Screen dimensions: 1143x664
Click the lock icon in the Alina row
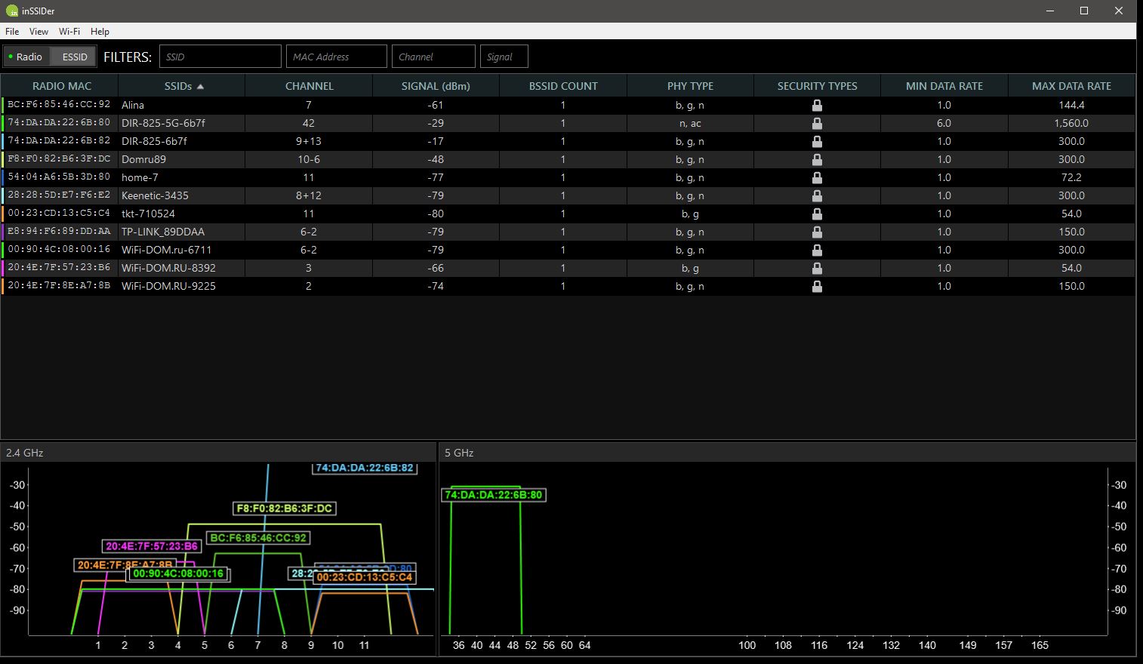point(817,105)
